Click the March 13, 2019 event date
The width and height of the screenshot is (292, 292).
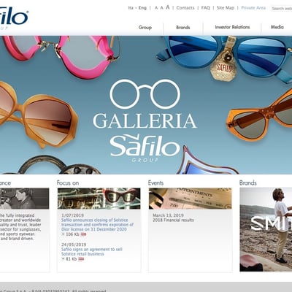[168, 215]
